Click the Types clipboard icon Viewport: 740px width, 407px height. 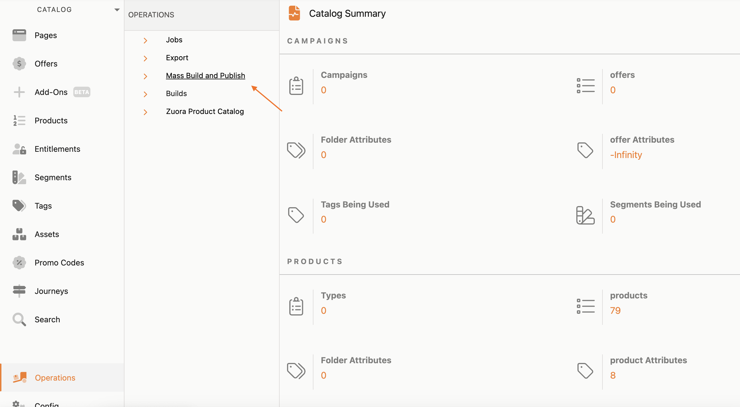[296, 306]
